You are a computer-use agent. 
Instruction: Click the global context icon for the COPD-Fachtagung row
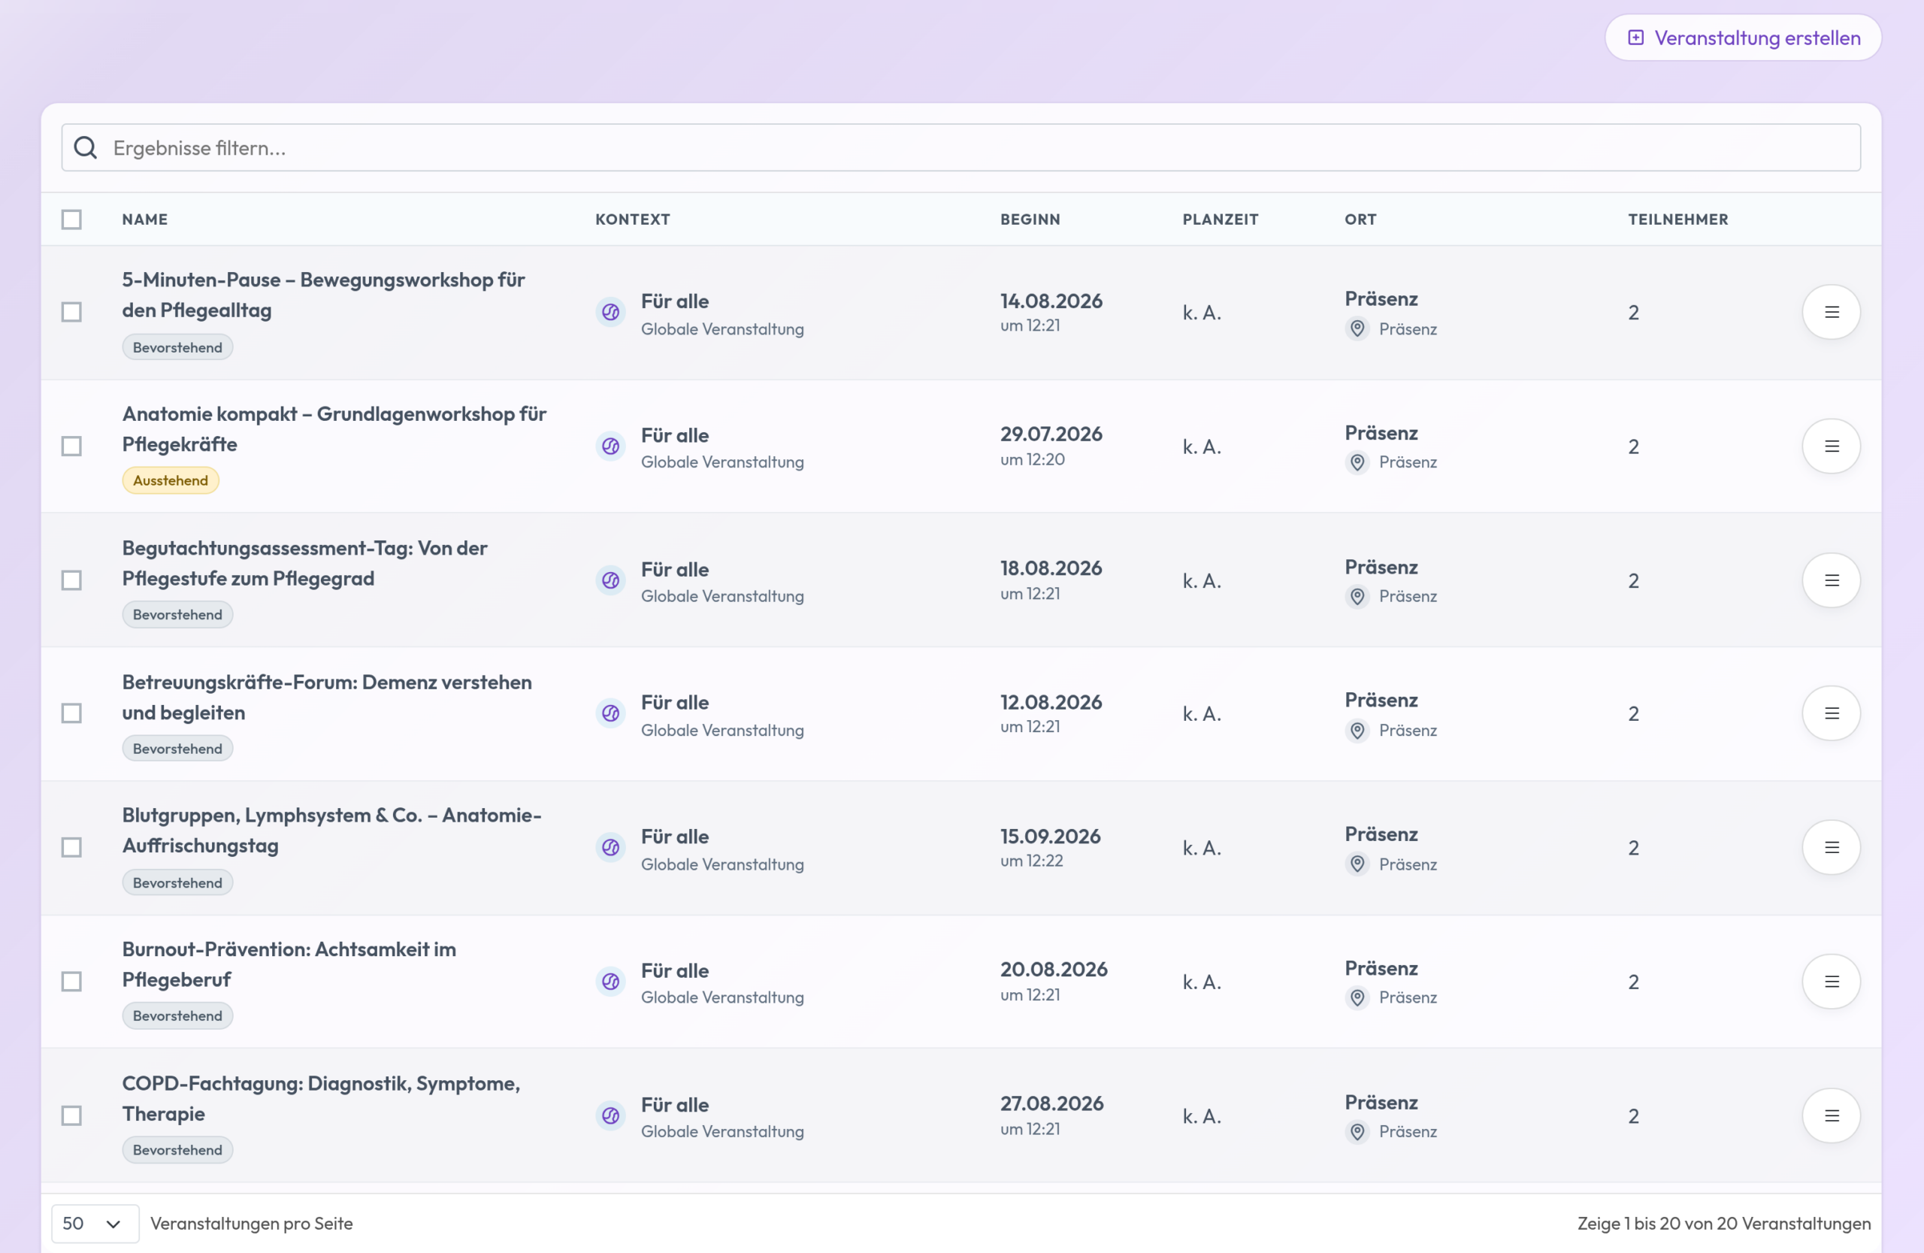[x=610, y=1115]
